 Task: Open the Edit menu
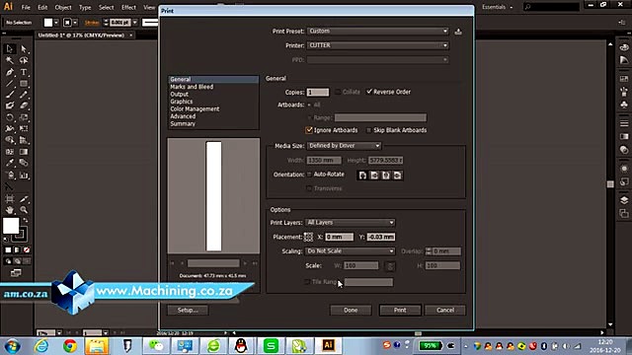point(42,7)
